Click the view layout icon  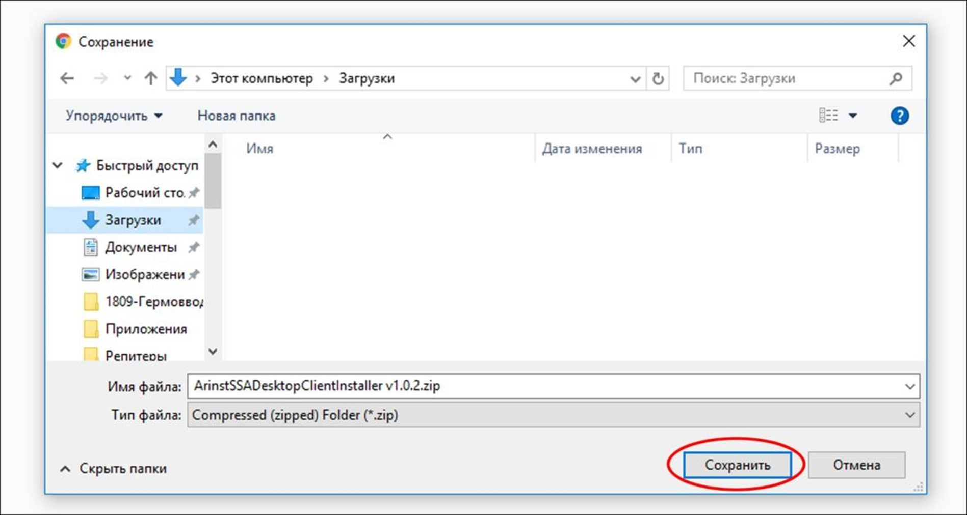(828, 116)
